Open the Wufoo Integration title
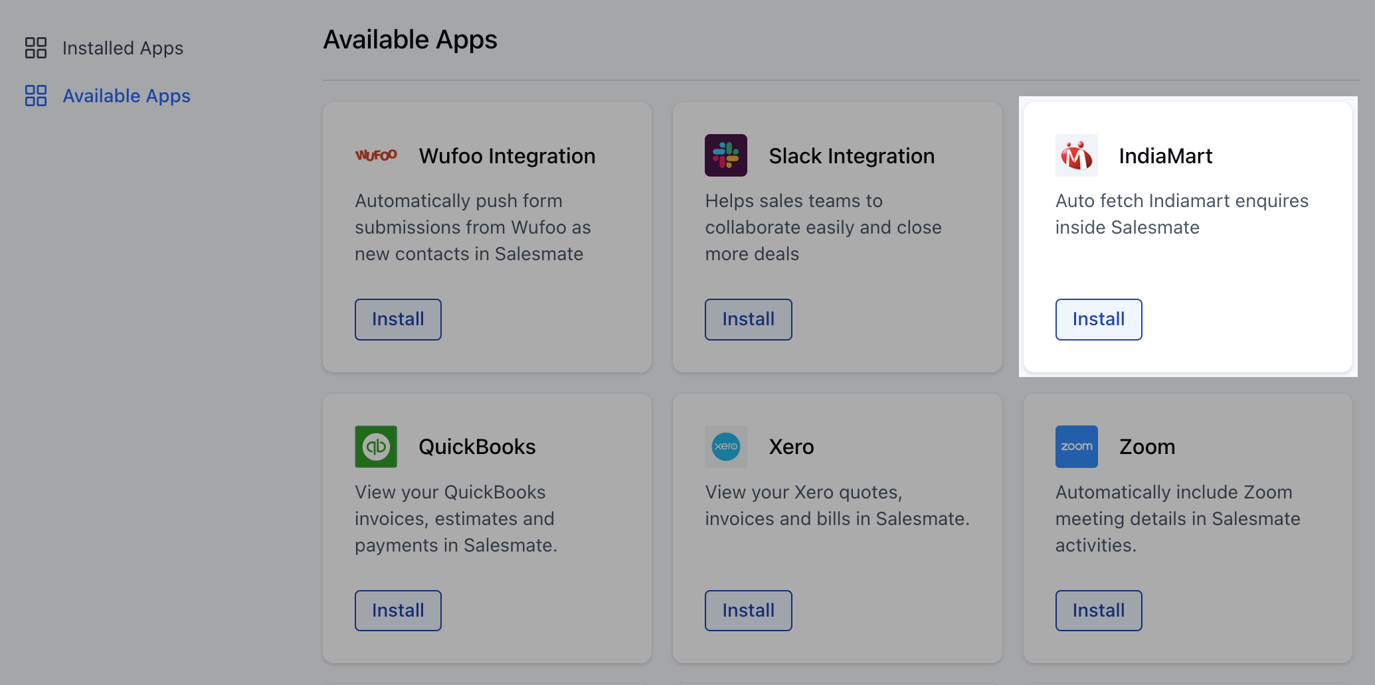1375x685 pixels. 507,156
